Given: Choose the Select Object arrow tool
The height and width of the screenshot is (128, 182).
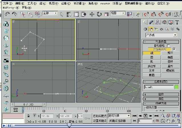Looking at the screenshot, I should 62,15.
